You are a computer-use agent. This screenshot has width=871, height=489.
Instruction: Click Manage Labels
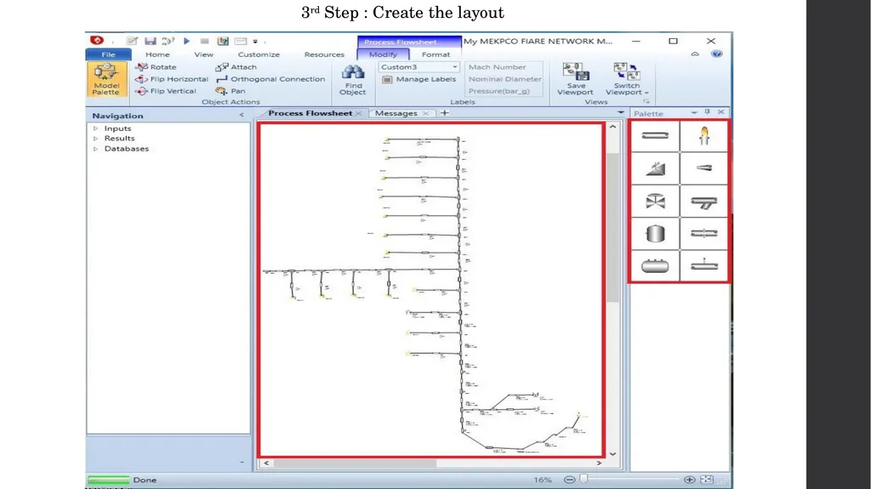click(418, 79)
